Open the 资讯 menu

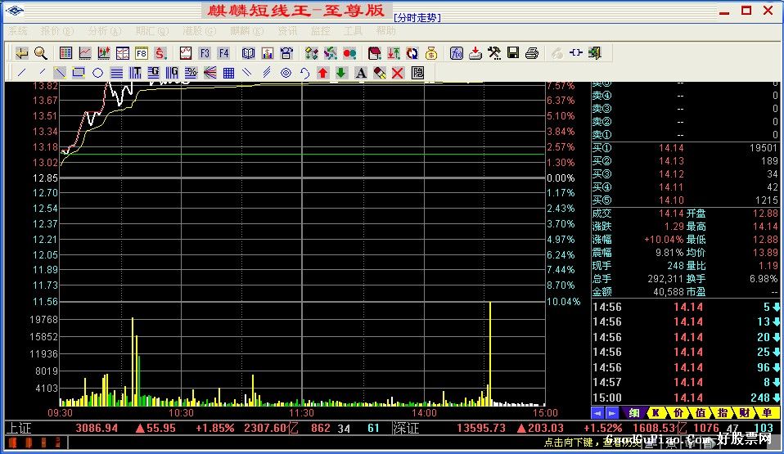287,31
